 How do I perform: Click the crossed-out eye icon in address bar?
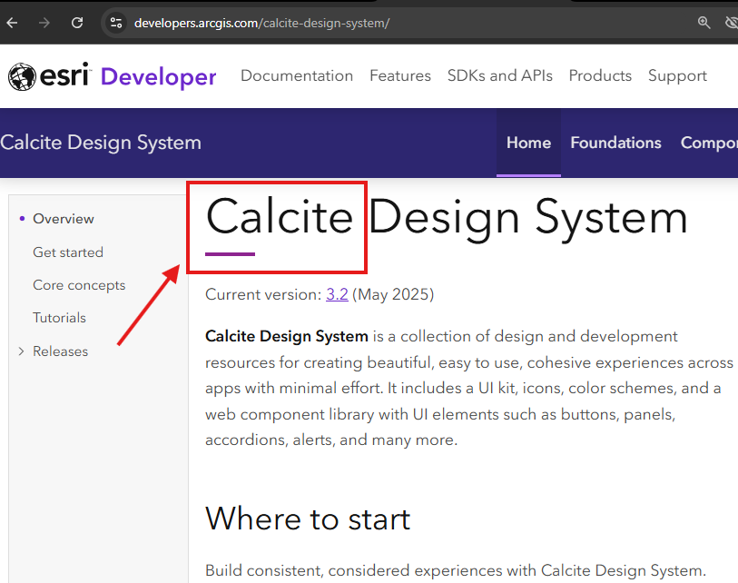[x=731, y=22]
